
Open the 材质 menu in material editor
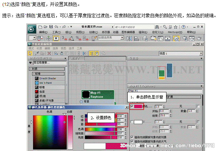(x=39, y=48)
